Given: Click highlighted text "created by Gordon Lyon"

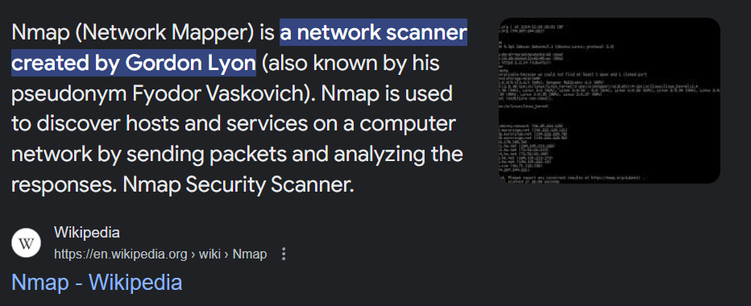Looking at the screenshot, I should (x=134, y=63).
